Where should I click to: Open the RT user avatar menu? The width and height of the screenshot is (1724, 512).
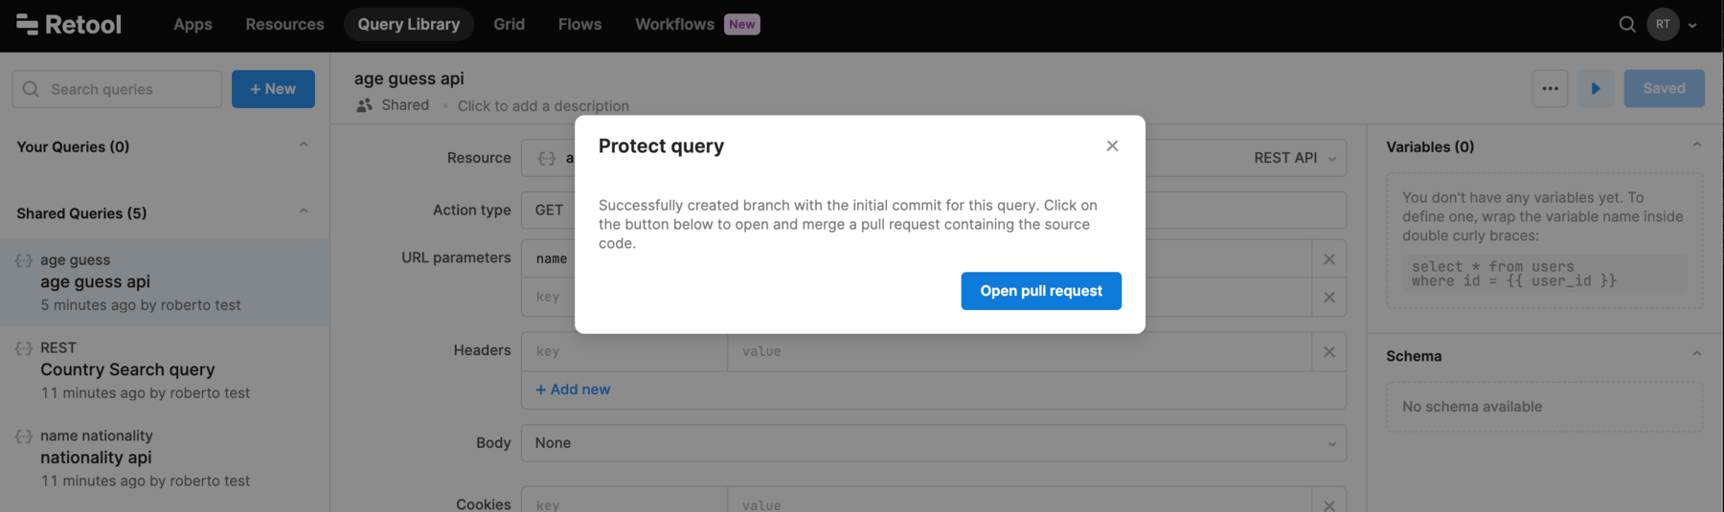coord(1663,24)
